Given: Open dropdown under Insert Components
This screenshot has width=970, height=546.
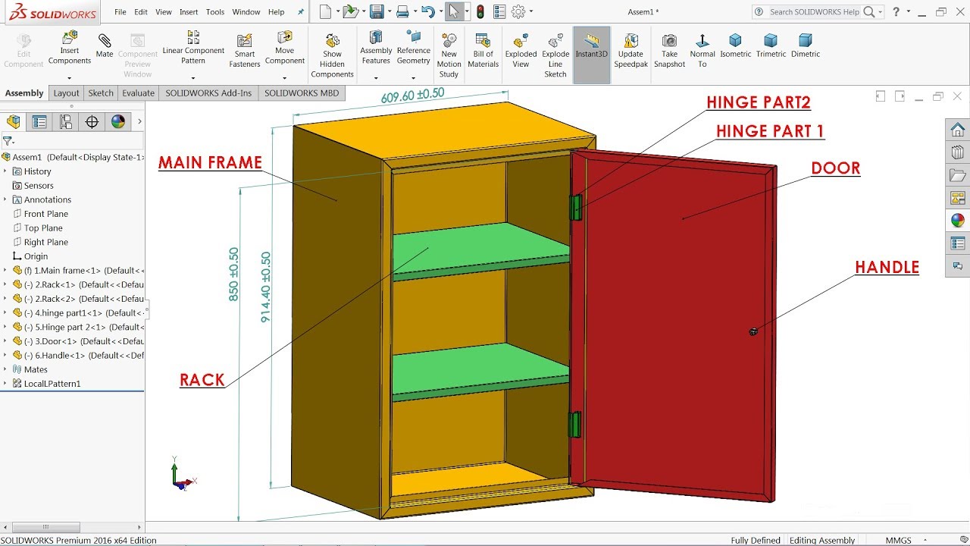Looking at the screenshot, I should (x=69, y=77).
